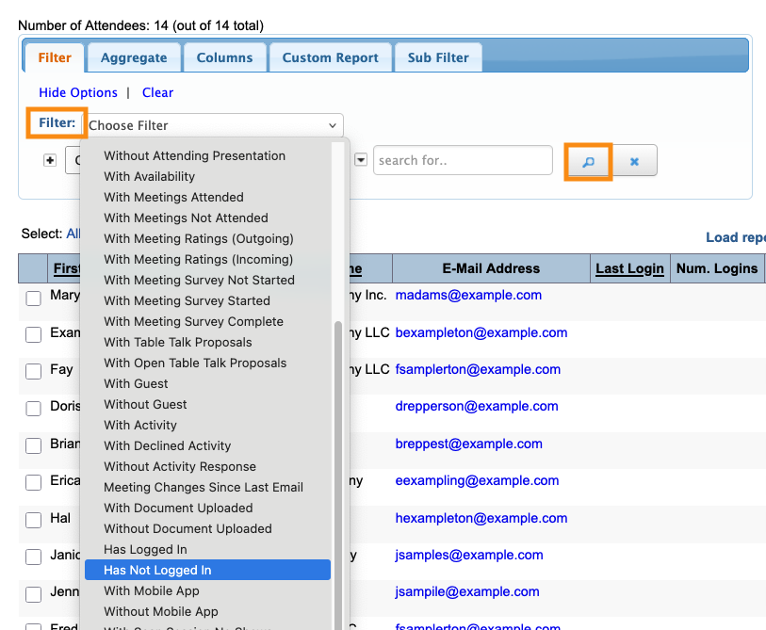Tick the checkbox for Mary's row
Image resolution: width=766 pixels, height=630 pixels.
(33, 298)
